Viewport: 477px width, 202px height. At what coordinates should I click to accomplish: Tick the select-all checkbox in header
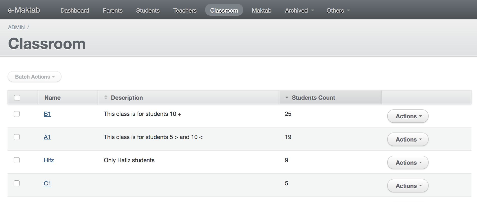point(17,98)
